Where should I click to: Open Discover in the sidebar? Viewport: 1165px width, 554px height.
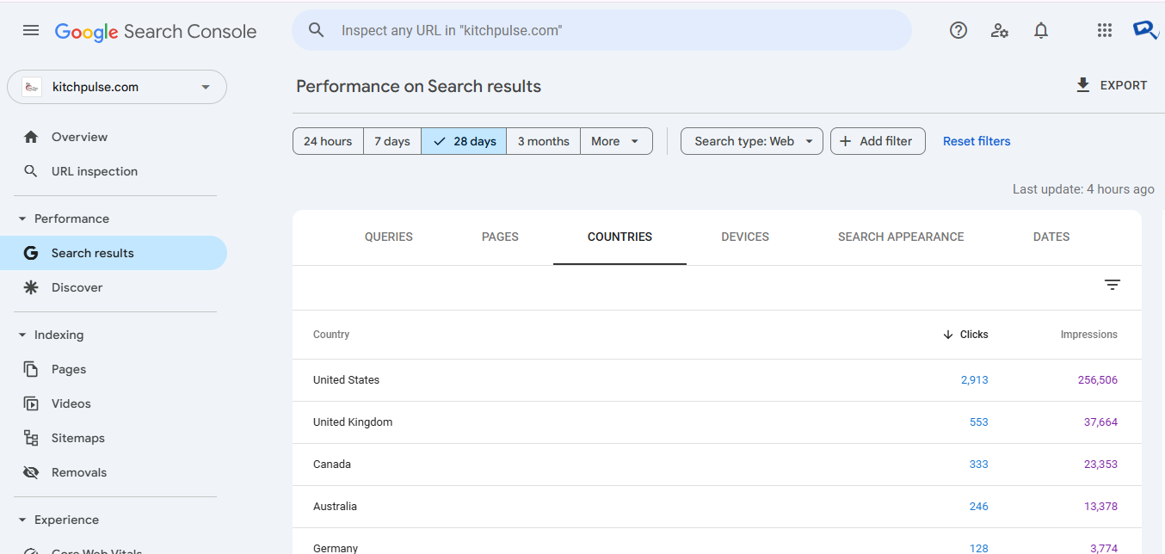coord(114,287)
